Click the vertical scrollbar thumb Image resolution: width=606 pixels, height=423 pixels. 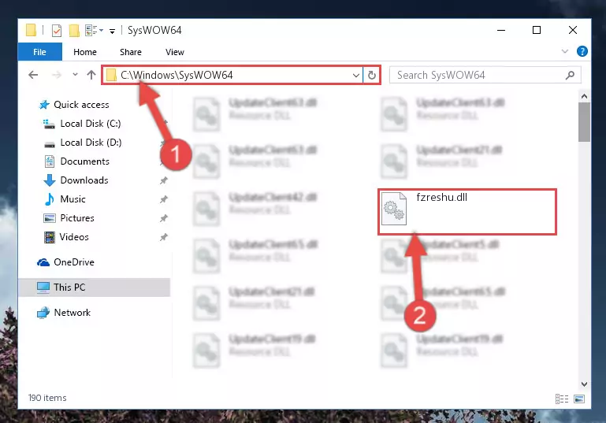584,122
